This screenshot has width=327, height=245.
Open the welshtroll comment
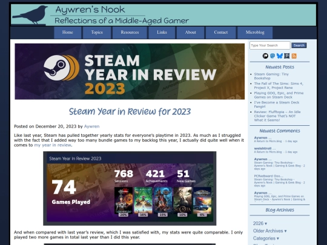pyautogui.click(x=276, y=150)
